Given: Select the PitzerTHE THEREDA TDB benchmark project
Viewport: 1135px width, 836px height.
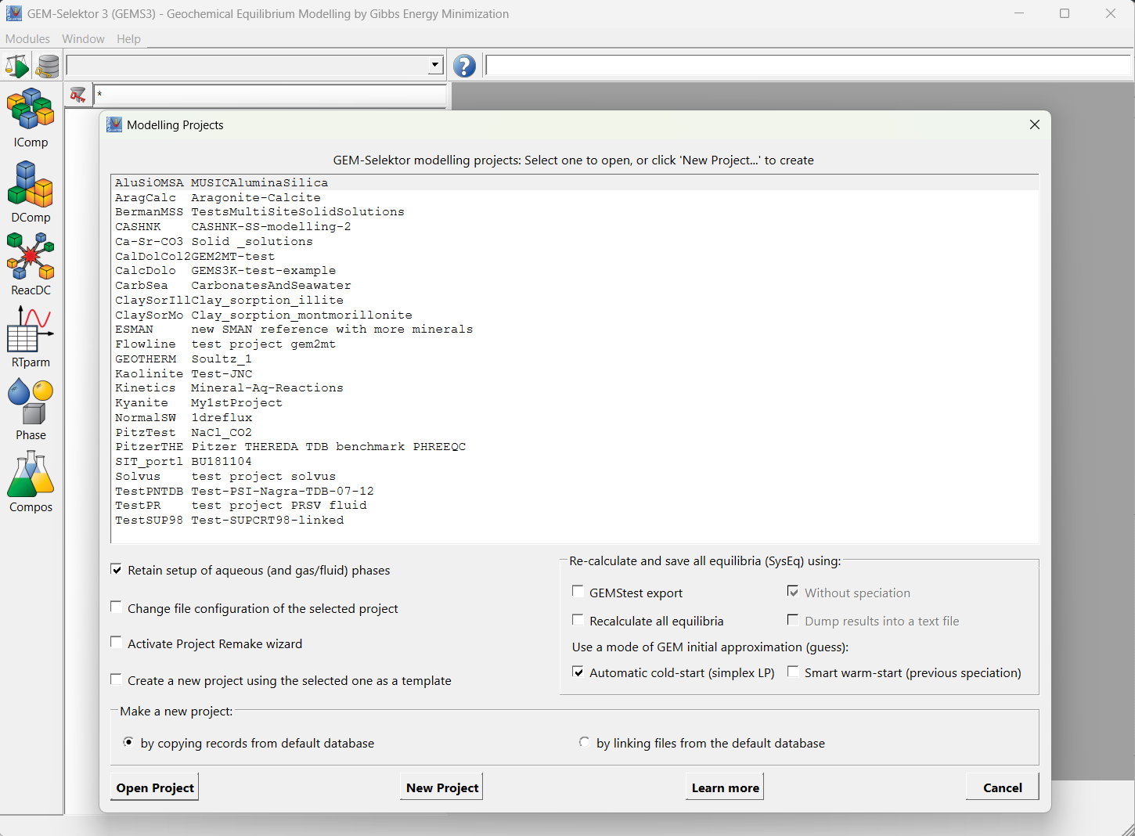Looking at the screenshot, I should tap(575, 447).
